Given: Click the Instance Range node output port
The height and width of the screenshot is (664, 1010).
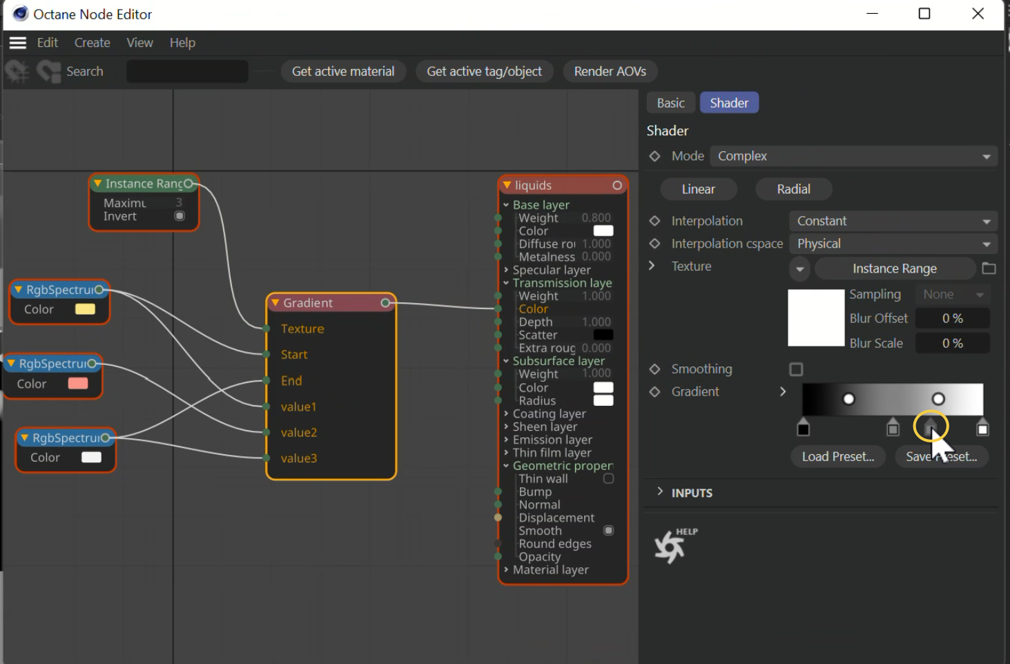Looking at the screenshot, I should 188,184.
